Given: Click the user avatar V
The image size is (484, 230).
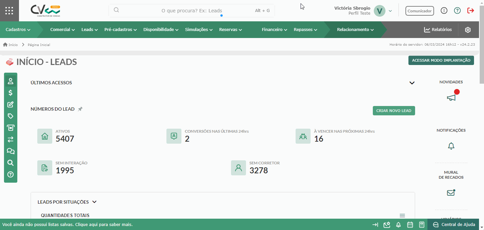Looking at the screenshot, I should pyautogui.click(x=379, y=11).
